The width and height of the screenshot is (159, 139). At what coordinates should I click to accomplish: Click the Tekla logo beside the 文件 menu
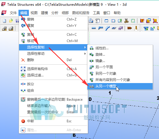pyautogui.click(x=4, y=13)
